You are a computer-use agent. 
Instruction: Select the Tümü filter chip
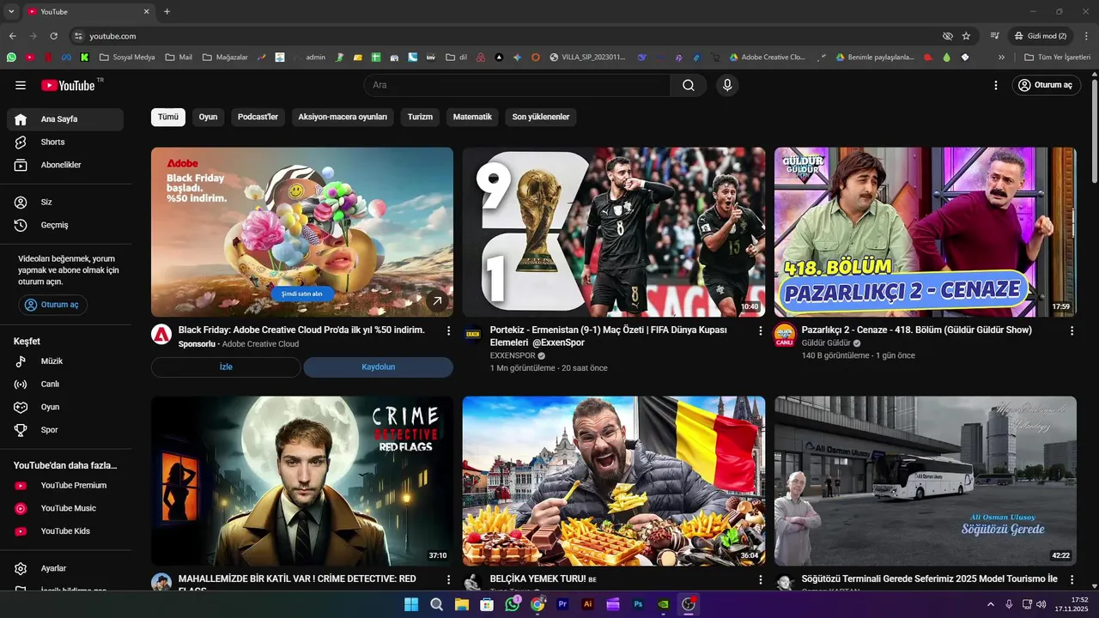tap(168, 117)
